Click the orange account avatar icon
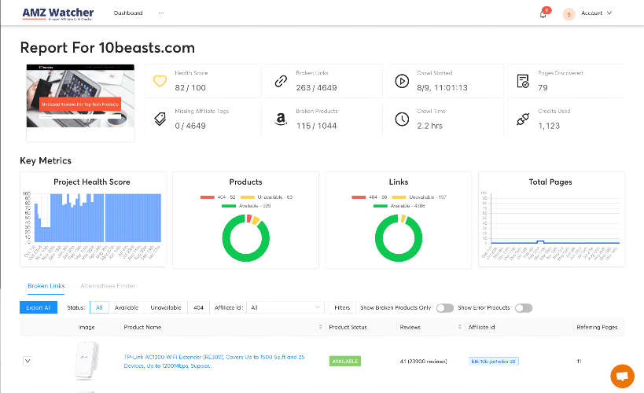This screenshot has width=644, height=393. tap(569, 14)
